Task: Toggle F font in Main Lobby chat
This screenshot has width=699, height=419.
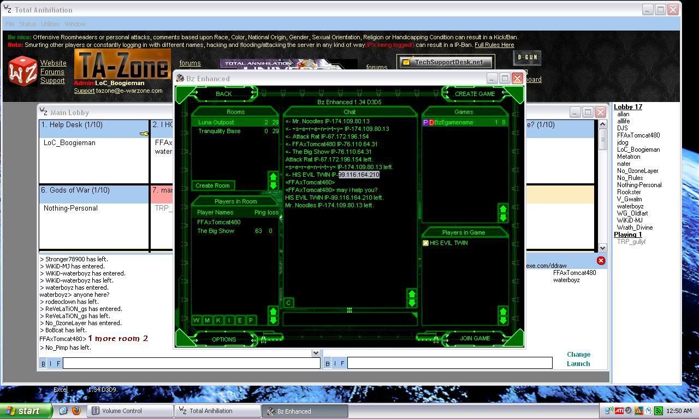Action: click(x=58, y=363)
